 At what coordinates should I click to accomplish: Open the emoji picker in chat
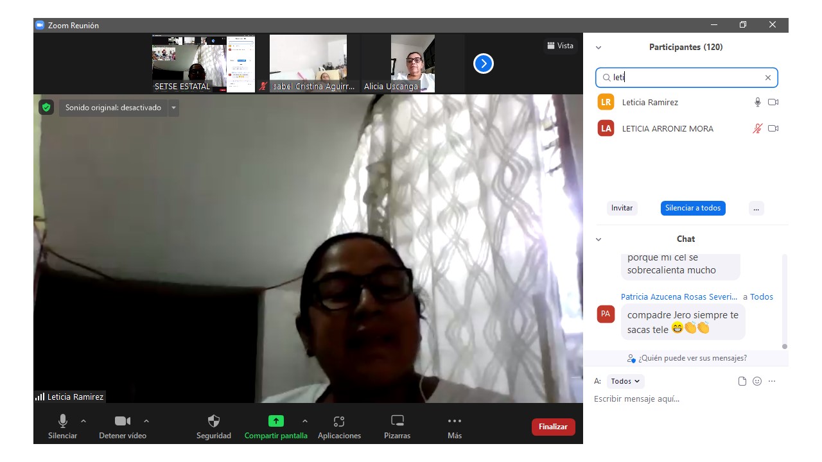(x=757, y=381)
